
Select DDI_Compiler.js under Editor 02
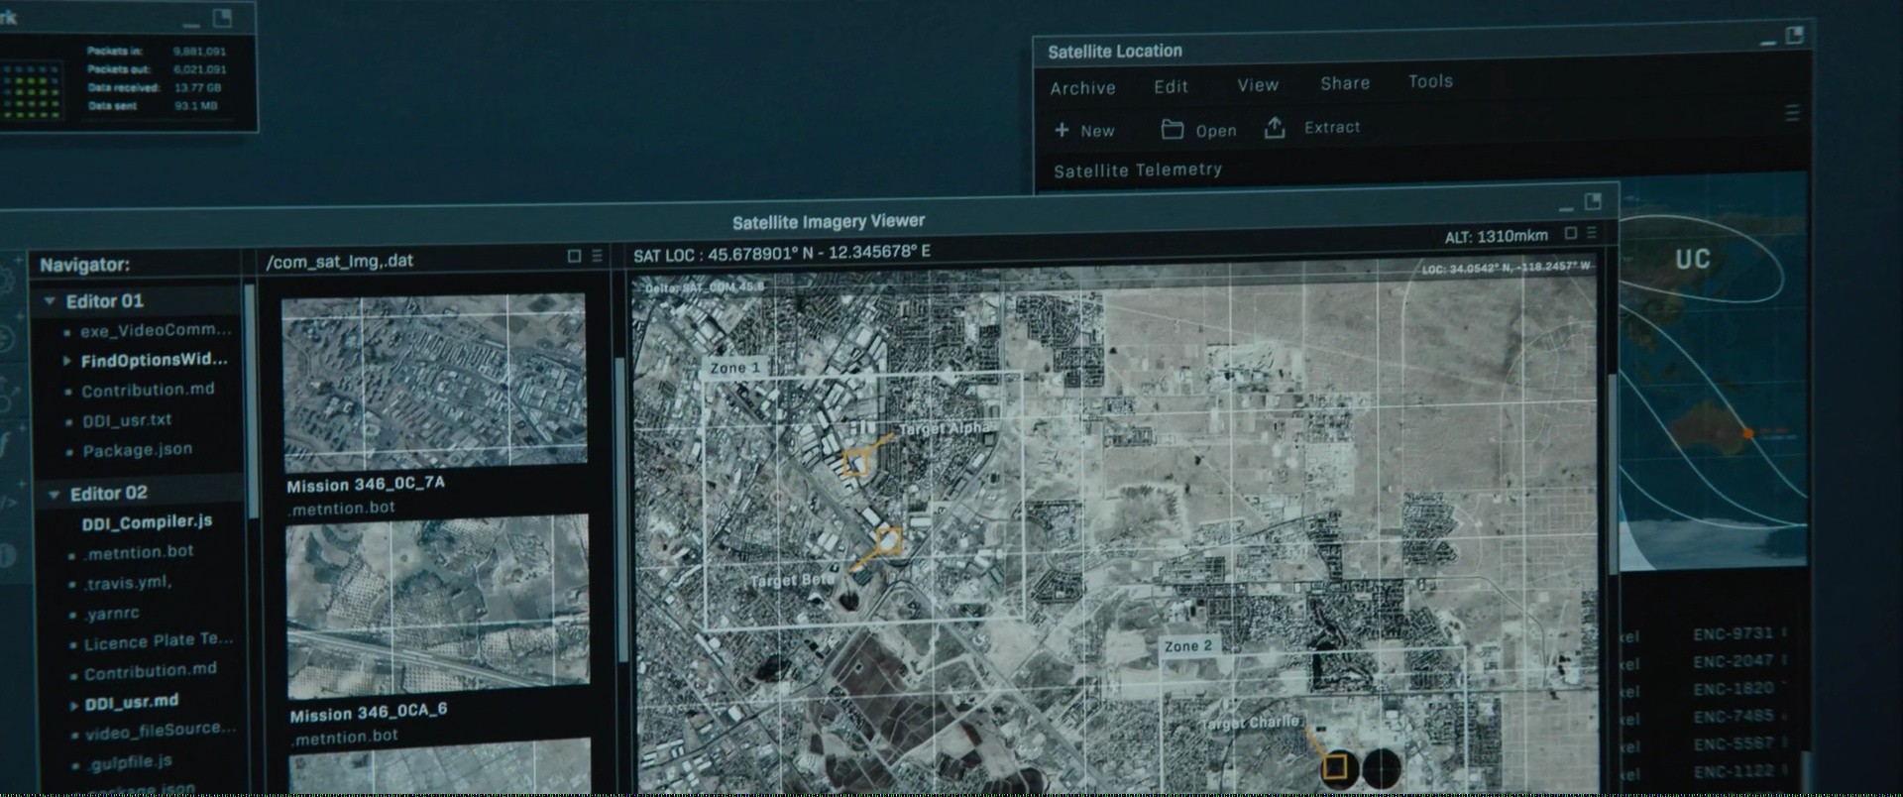[x=147, y=521]
